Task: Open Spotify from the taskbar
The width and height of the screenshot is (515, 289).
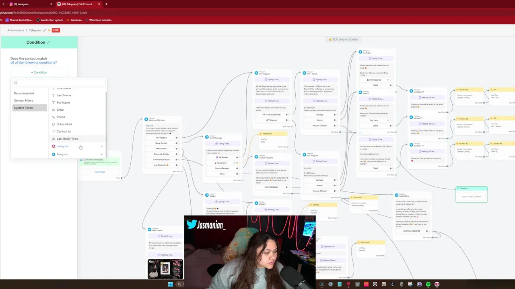Action: 428,284
